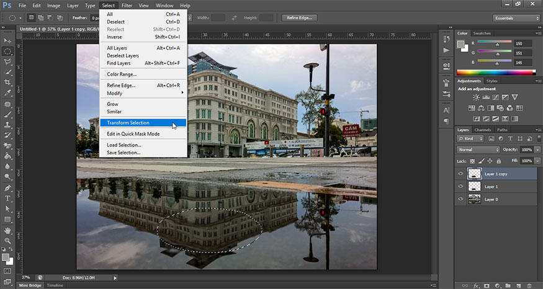Choose Save Selection in the menu
This screenshot has height=289, width=543.
point(143,153)
